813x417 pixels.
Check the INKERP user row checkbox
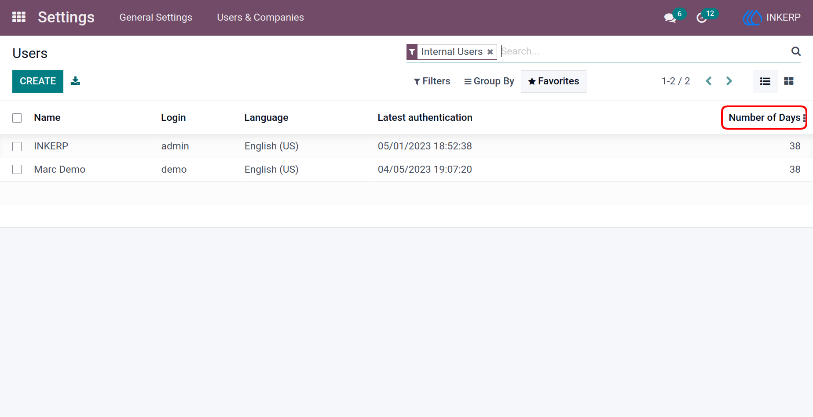click(17, 146)
